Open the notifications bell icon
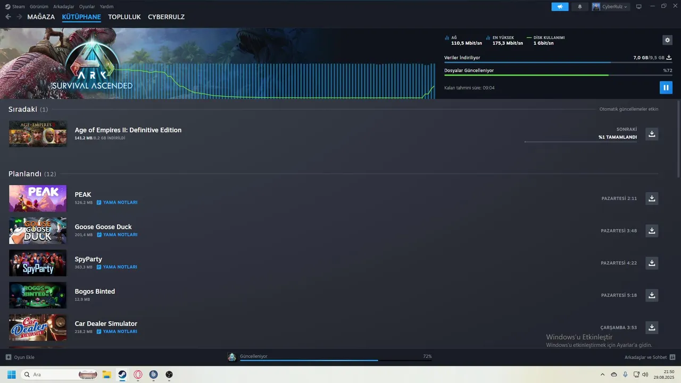The height and width of the screenshot is (383, 681). [x=580, y=6]
